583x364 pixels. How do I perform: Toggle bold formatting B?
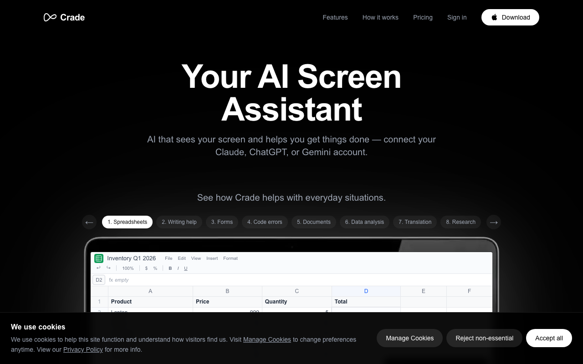pyautogui.click(x=170, y=268)
